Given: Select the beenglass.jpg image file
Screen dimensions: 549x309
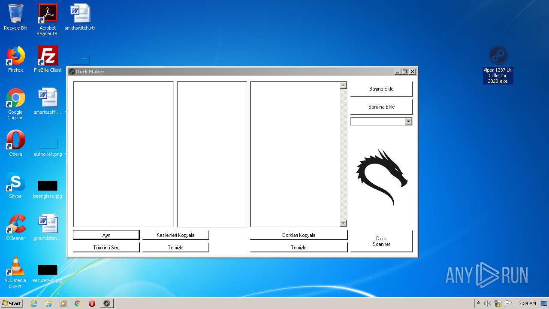Looking at the screenshot, I should tap(48, 189).
